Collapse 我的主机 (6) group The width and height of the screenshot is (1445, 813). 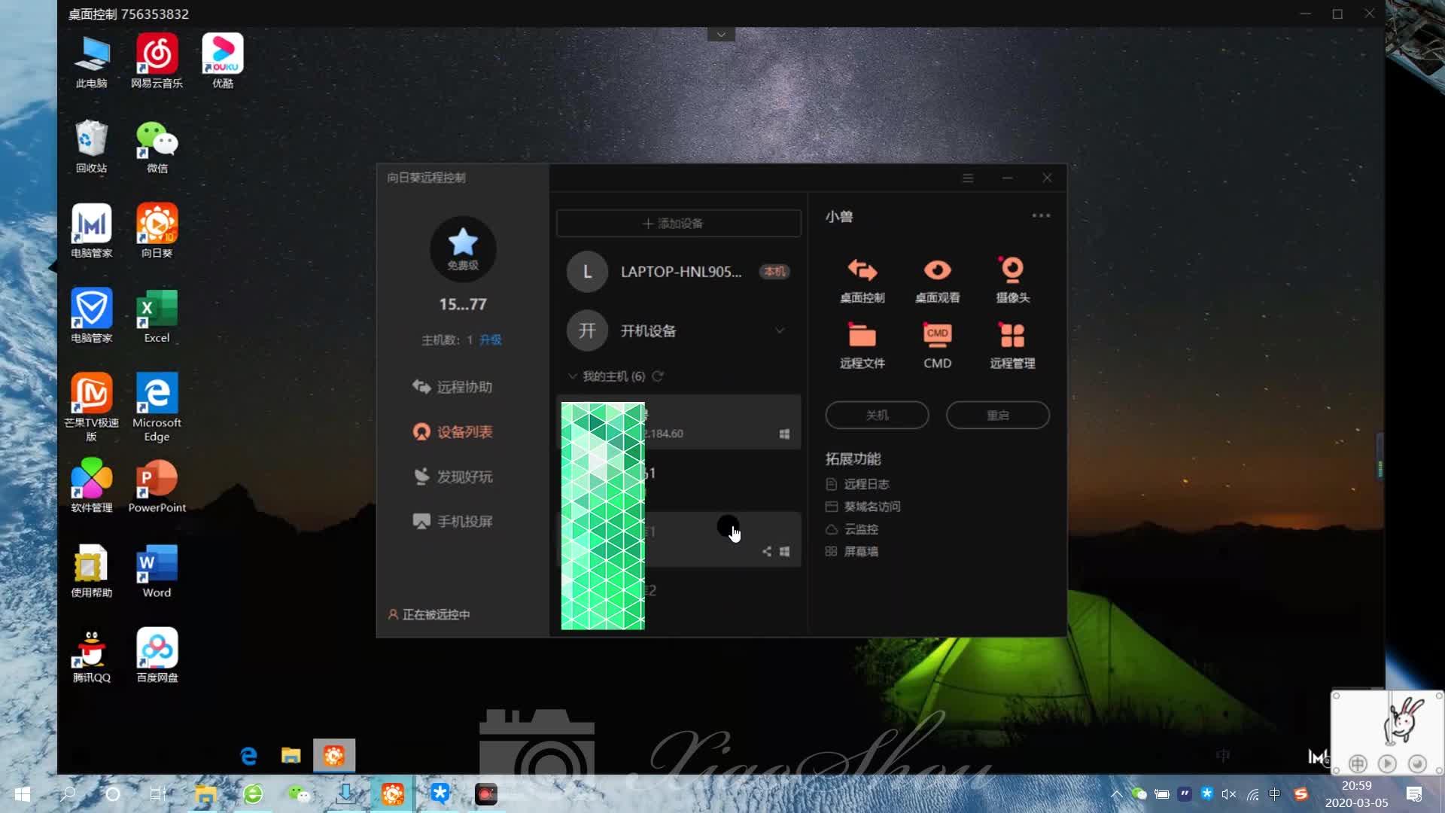[x=573, y=376]
